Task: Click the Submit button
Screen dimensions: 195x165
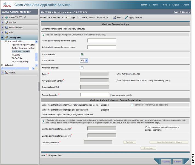Action: pos(166,162)
